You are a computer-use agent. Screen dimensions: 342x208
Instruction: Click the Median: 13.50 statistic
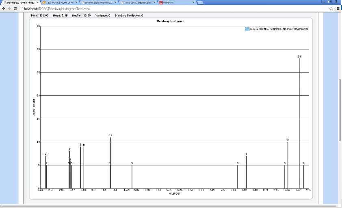point(81,15)
